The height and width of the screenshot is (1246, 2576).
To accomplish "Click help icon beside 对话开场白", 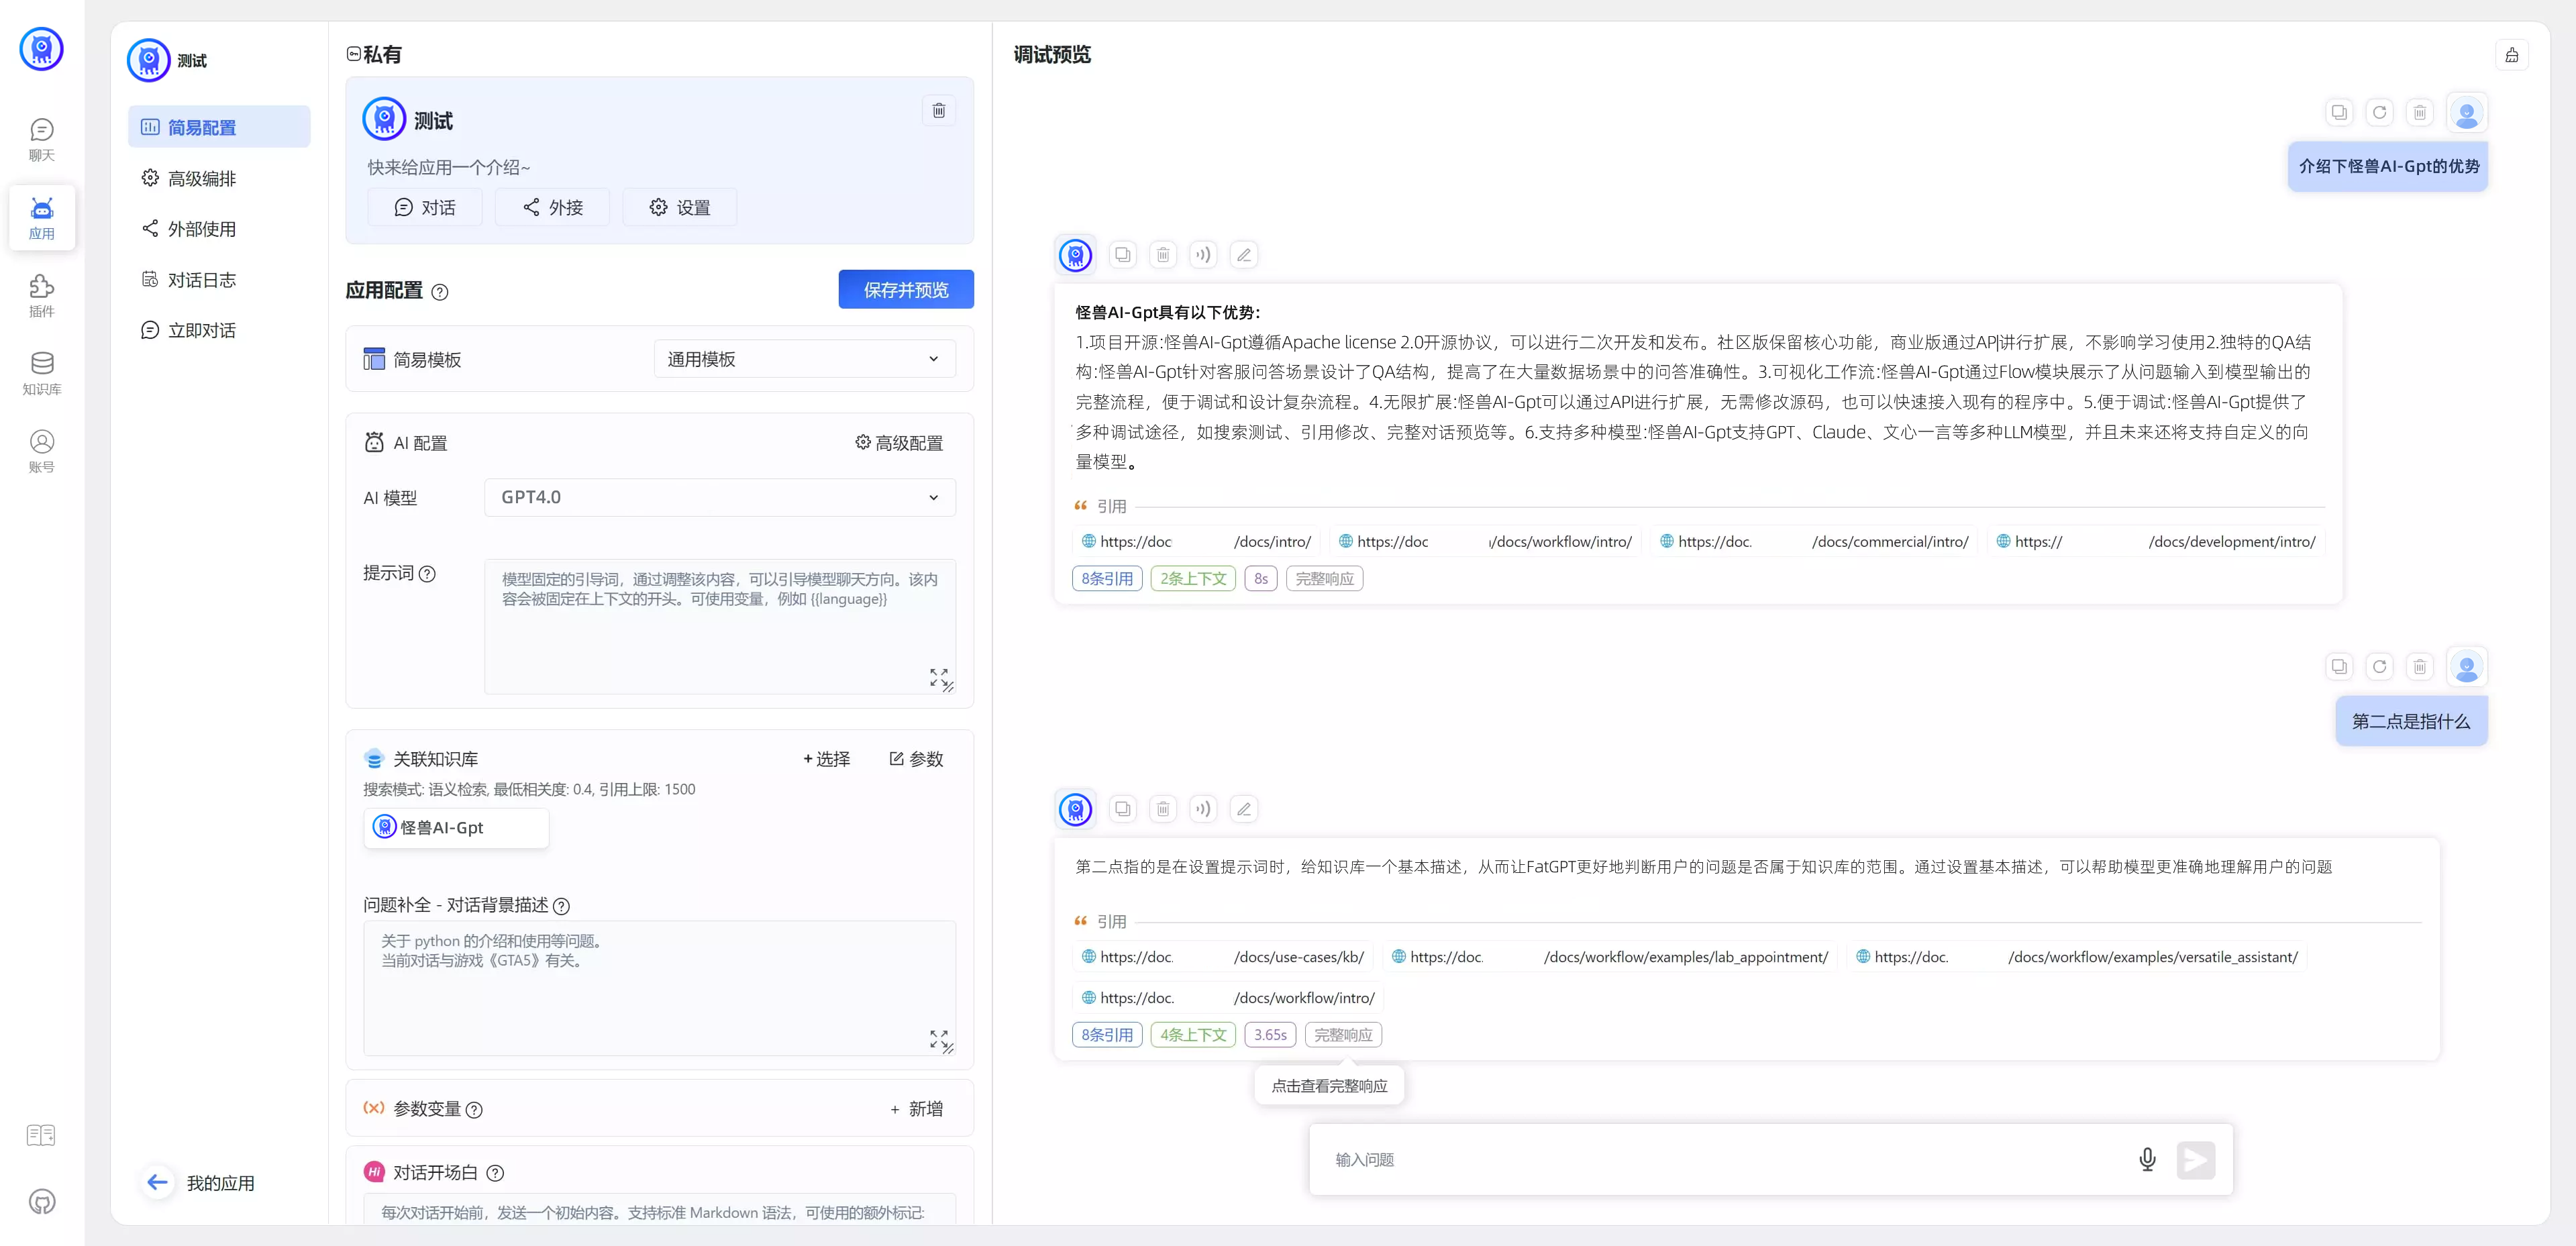I will click(x=495, y=1173).
